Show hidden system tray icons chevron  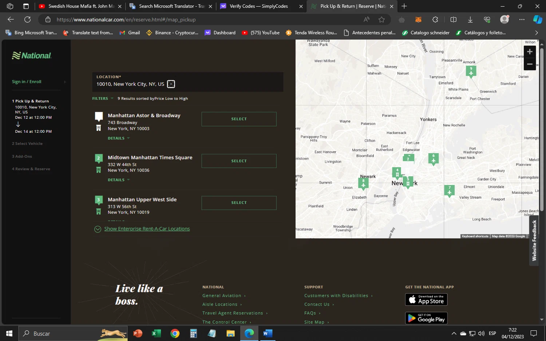tap(454, 333)
